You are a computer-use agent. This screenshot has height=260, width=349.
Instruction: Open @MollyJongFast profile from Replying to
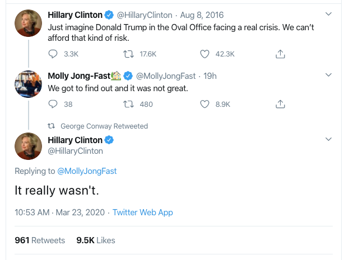coord(87,171)
